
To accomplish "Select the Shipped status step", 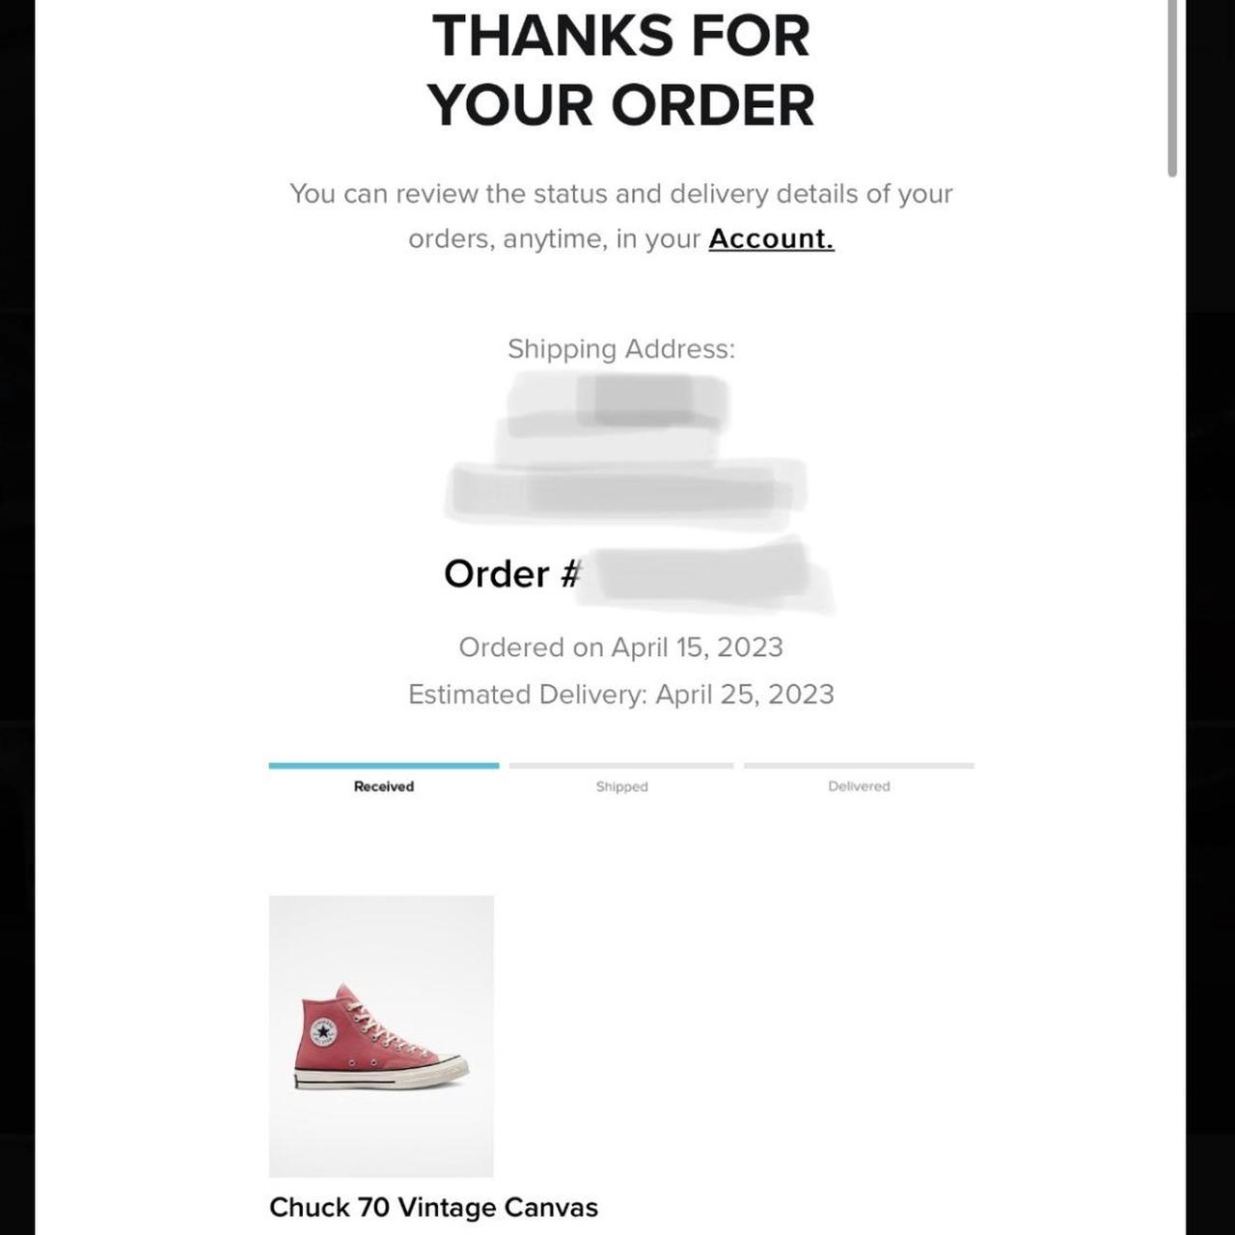I will coord(622,786).
